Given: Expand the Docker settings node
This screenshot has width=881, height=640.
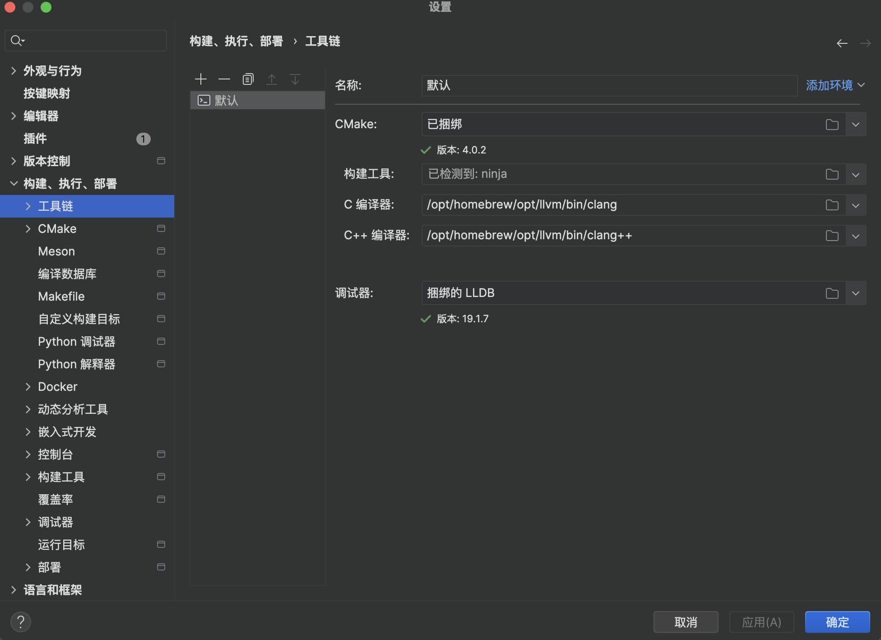Looking at the screenshot, I should click(28, 387).
